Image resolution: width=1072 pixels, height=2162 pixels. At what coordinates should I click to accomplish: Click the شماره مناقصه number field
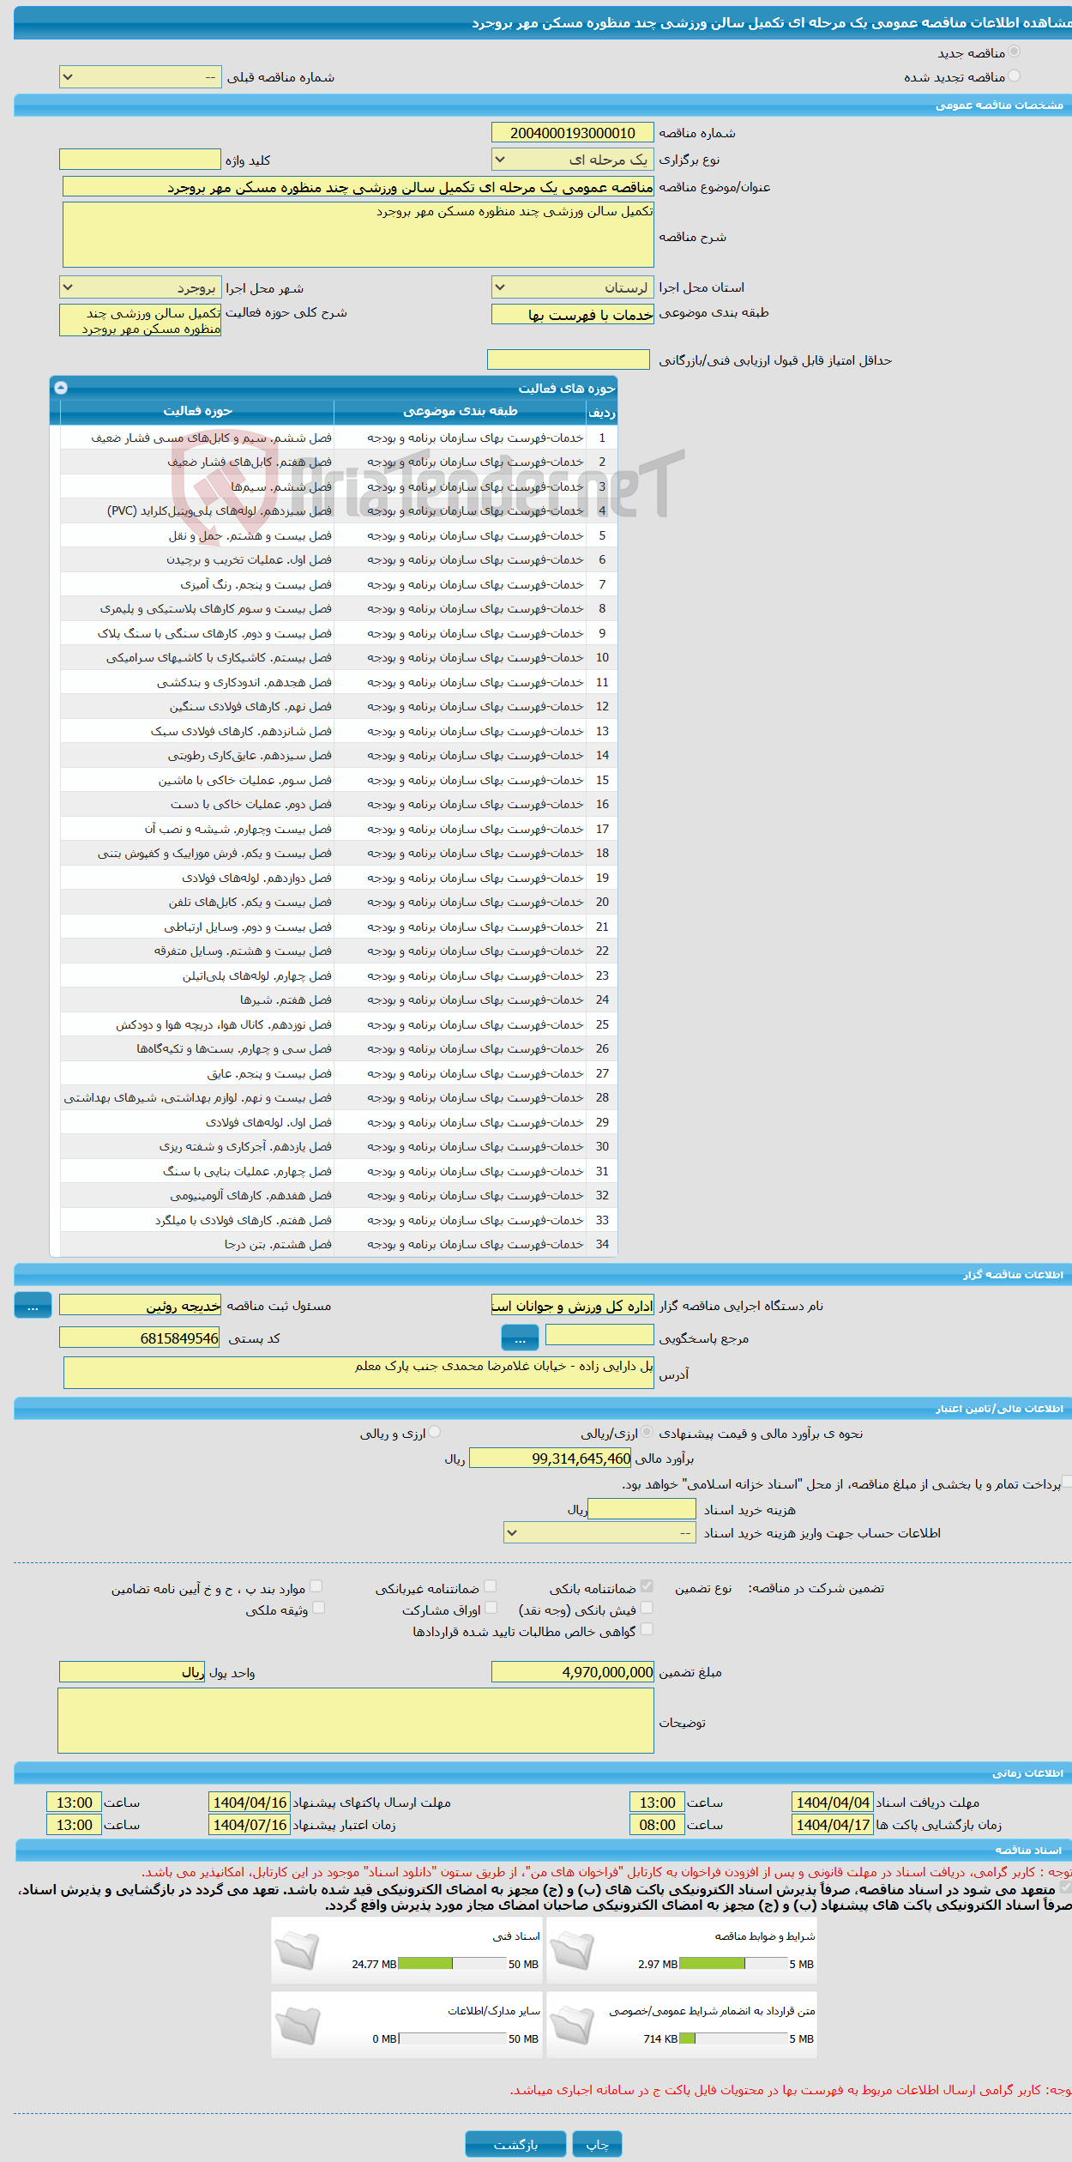(573, 133)
